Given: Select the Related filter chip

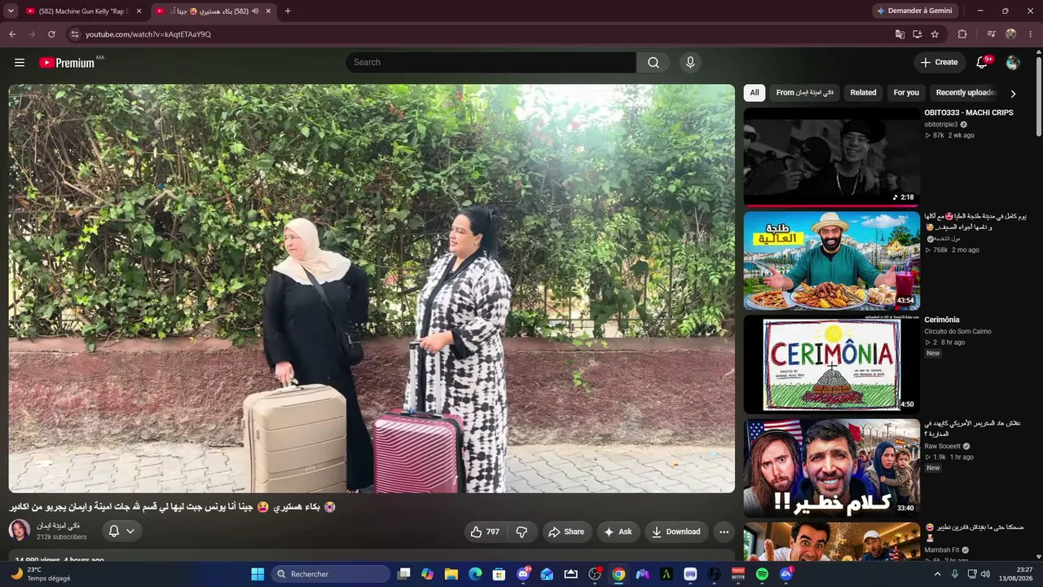Looking at the screenshot, I should [x=864, y=93].
